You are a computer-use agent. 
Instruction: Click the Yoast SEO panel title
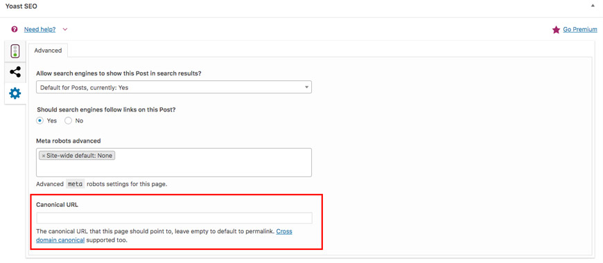(x=21, y=6)
